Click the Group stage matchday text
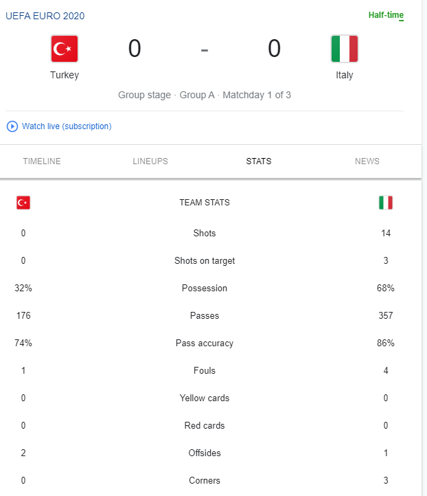 (x=205, y=95)
